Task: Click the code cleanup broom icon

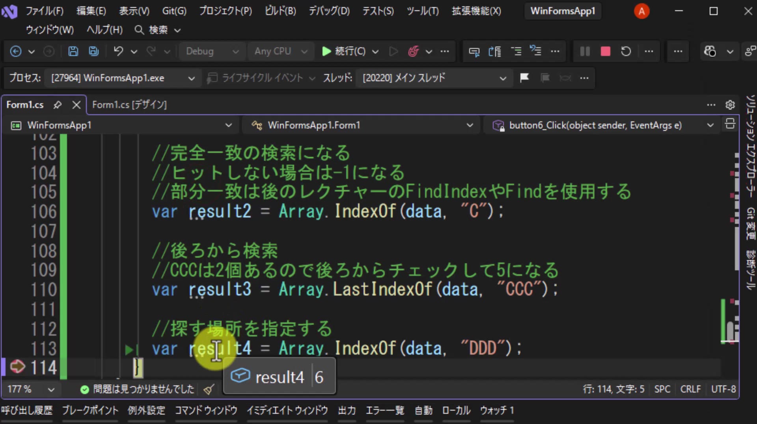Action: 209,389
